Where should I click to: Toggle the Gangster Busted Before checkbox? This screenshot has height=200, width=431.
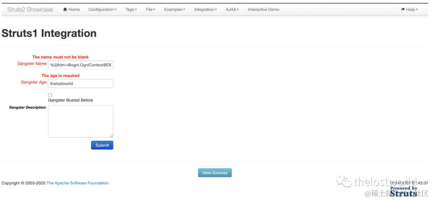click(x=50, y=95)
